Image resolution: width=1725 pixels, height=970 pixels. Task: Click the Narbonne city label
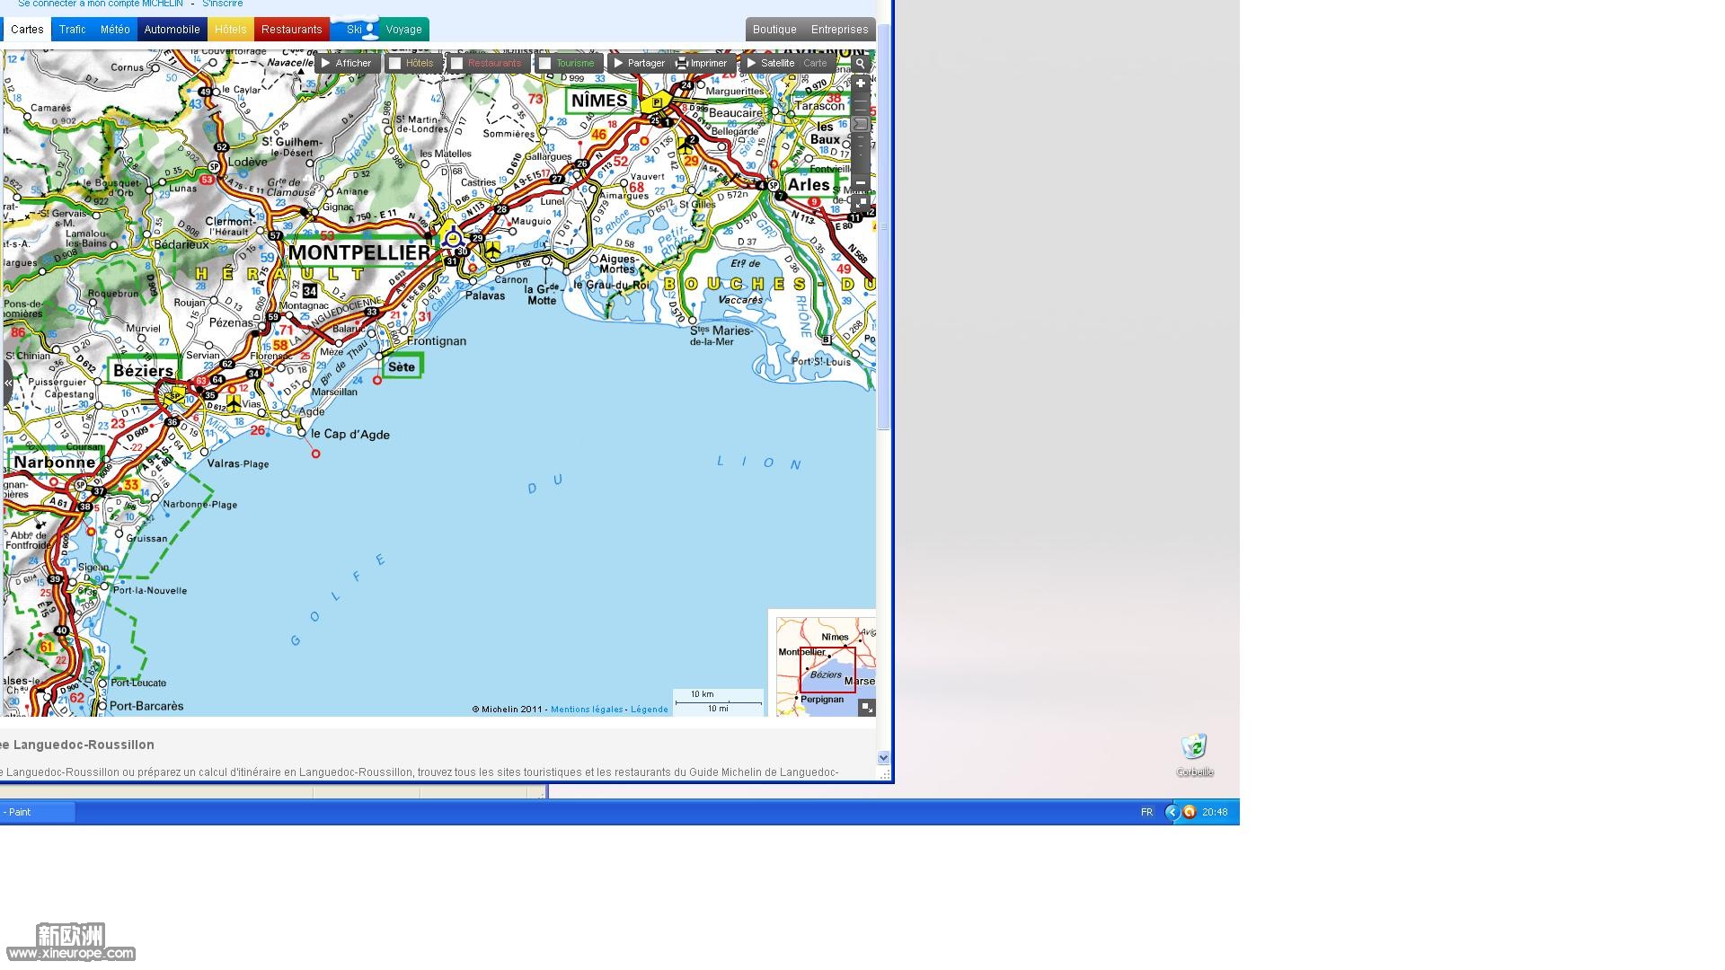(55, 463)
